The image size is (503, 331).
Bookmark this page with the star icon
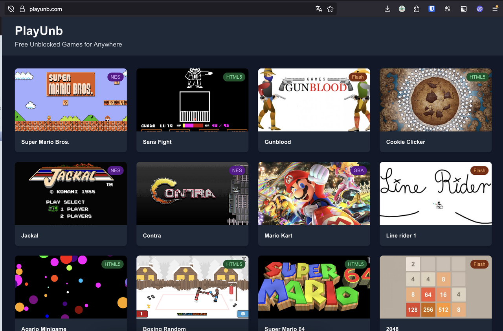330,9
